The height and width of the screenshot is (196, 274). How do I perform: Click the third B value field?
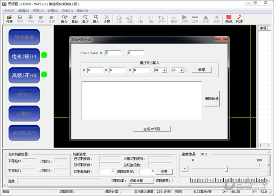pyautogui.click(x=142, y=70)
